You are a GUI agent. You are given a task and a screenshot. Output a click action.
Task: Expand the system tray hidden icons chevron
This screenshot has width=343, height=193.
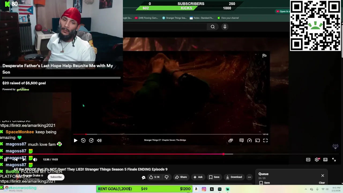(306, 189)
